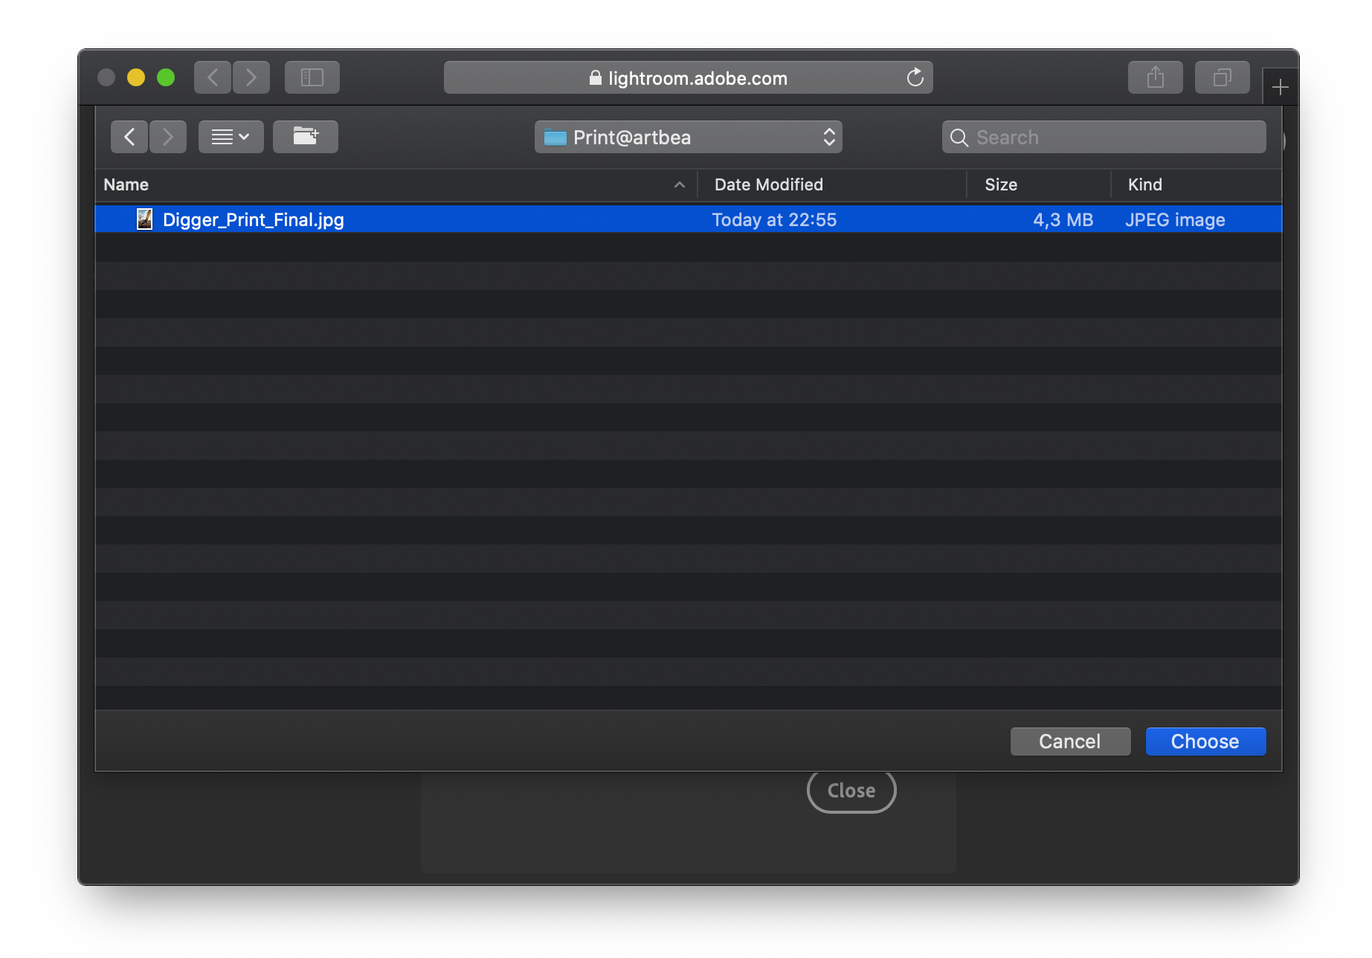The height and width of the screenshot is (958, 1372).
Task: Click the 4,3 MB size cell
Action: coord(1063,219)
